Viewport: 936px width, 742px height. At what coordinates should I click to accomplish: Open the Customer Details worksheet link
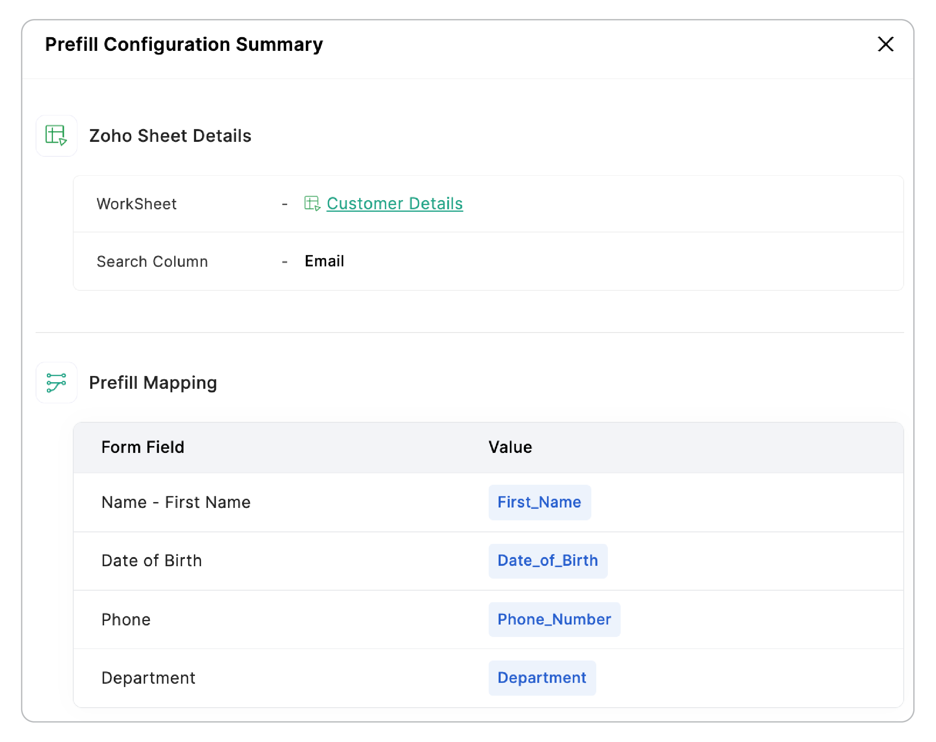pos(394,203)
